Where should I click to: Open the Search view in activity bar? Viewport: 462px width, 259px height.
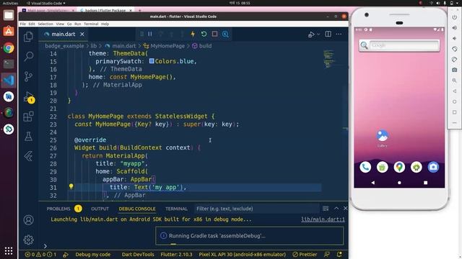click(x=28, y=56)
